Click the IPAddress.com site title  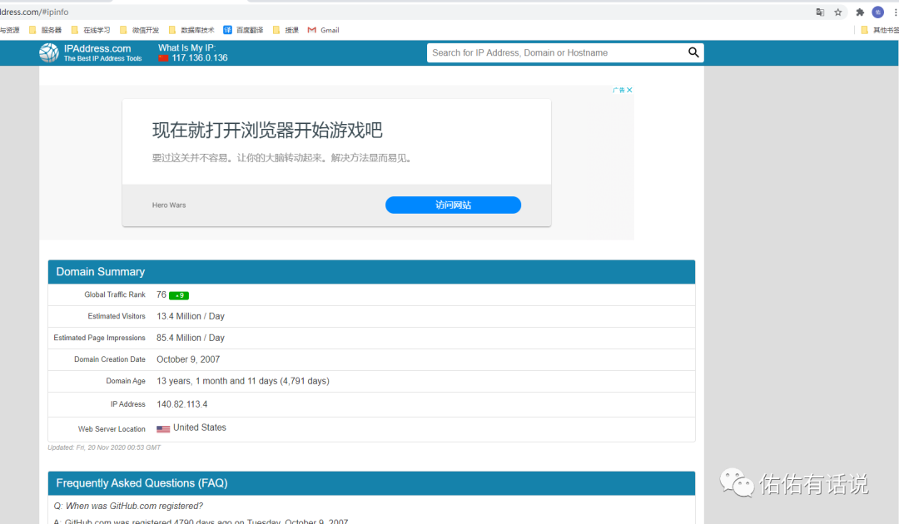[x=97, y=49]
